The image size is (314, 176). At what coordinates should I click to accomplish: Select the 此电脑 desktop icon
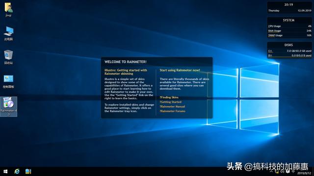coord(8,33)
